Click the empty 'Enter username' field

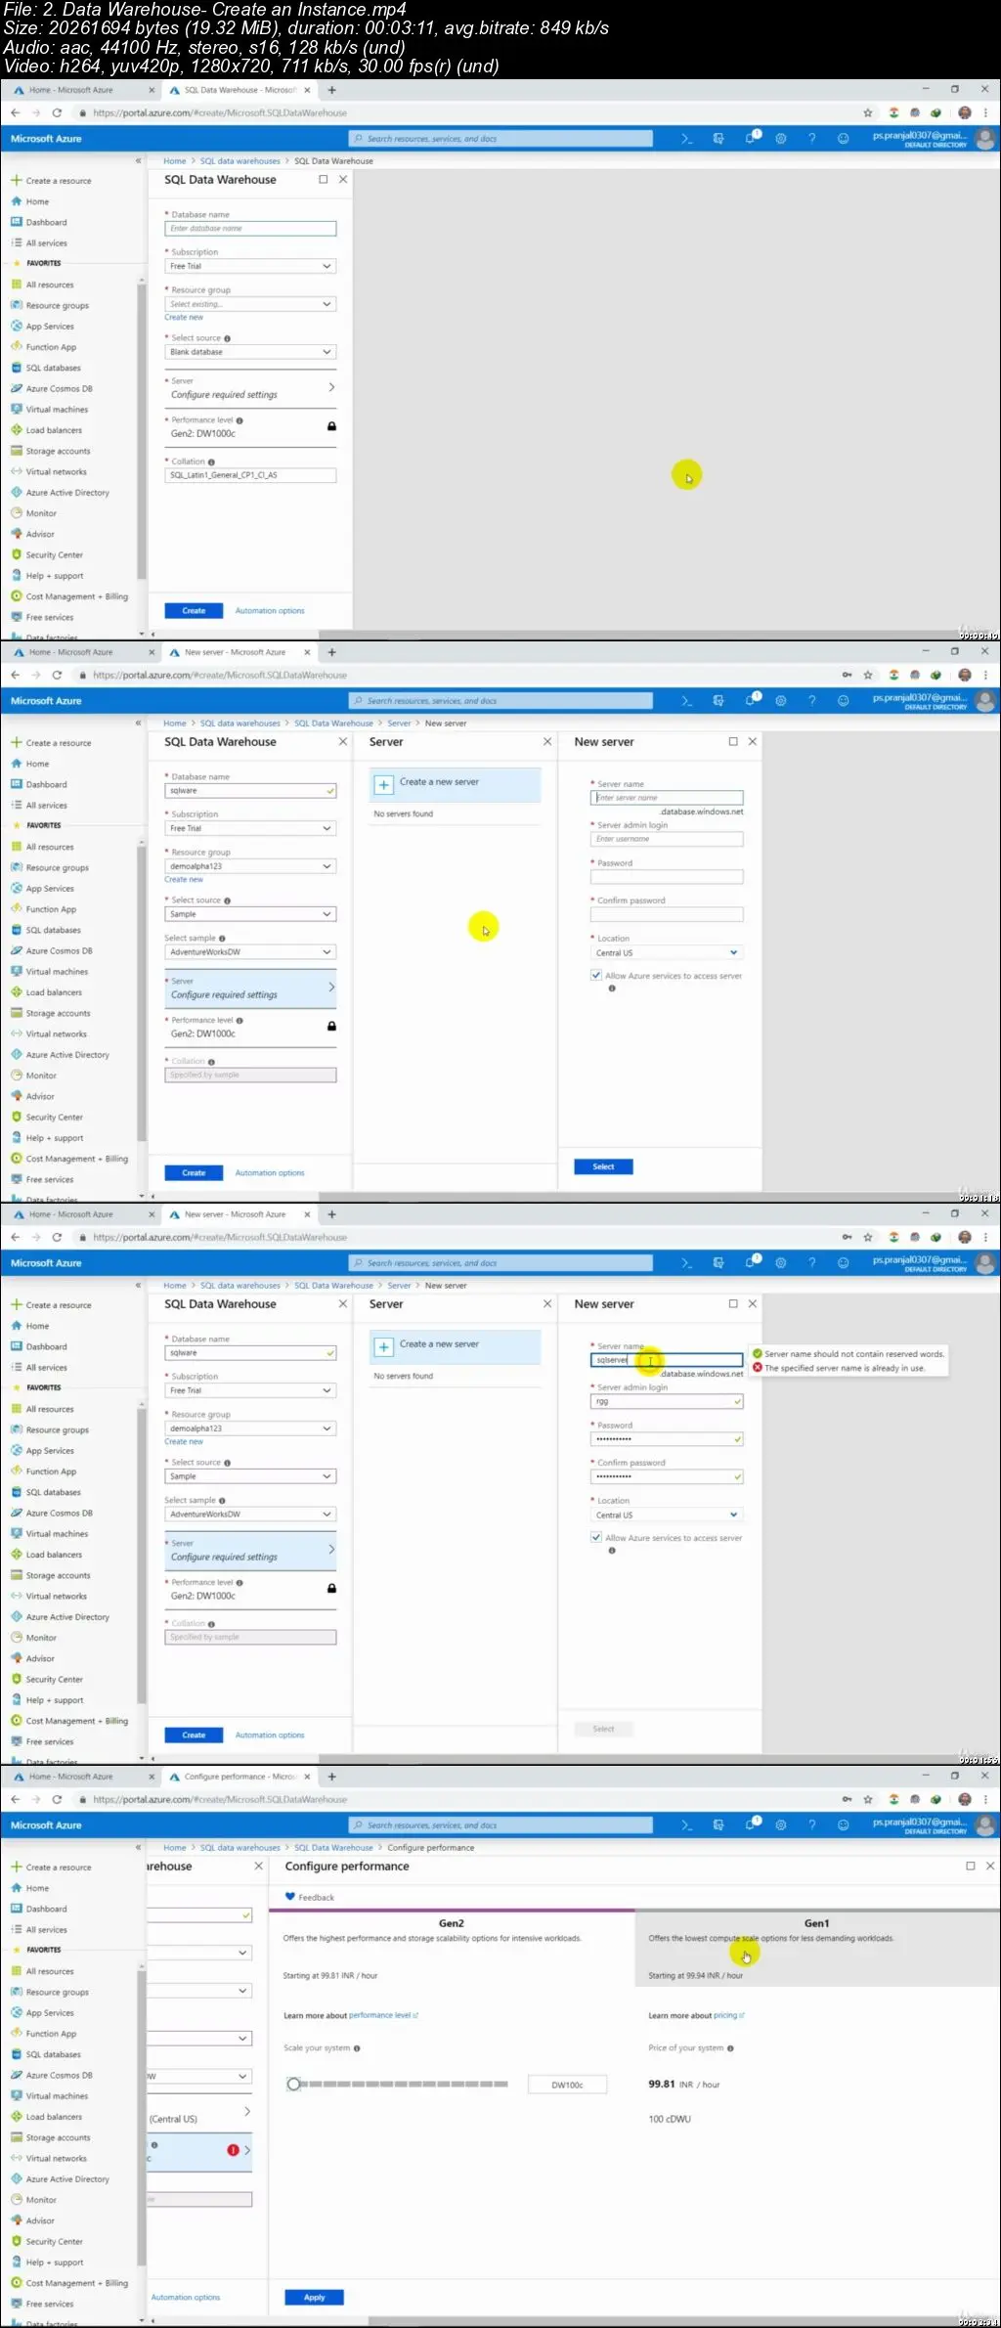point(667,839)
